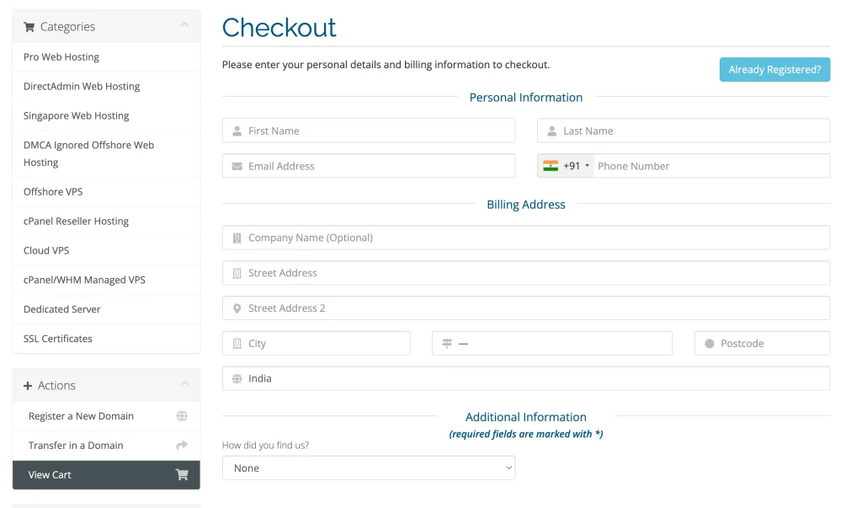Click the plus icon next to Actions
The width and height of the screenshot is (862, 508).
pyautogui.click(x=27, y=385)
